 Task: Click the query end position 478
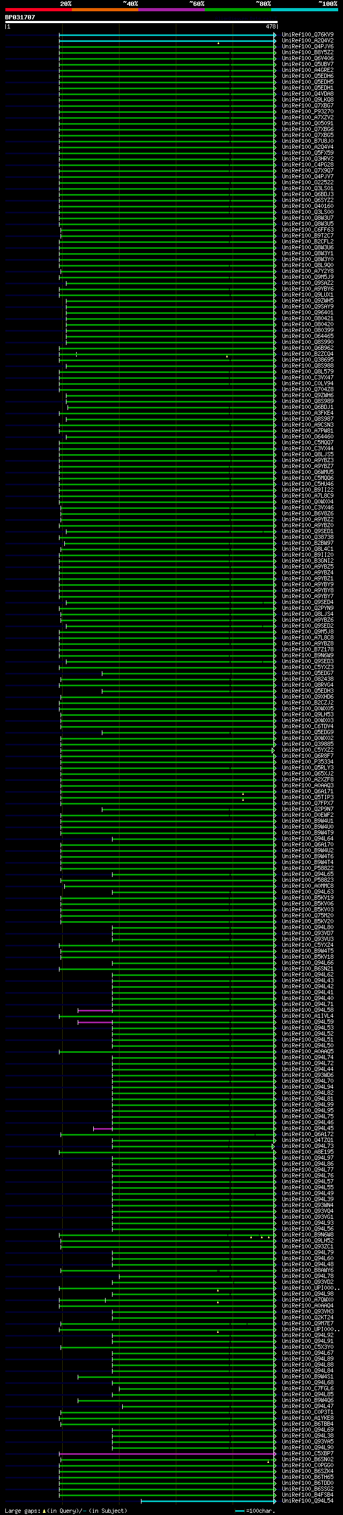coord(270,26)
